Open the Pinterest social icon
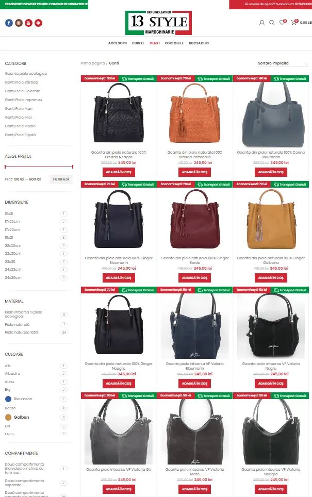Image resolution: width=312 pixels, height=497 pixels. pos(38,23)
